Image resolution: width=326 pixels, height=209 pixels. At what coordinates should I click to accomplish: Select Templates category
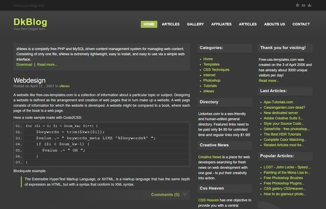pos(211,64)
